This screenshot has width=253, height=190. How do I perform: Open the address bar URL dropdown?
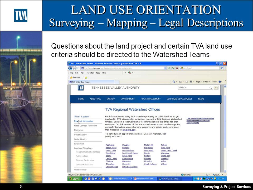[x=165, y=68]
